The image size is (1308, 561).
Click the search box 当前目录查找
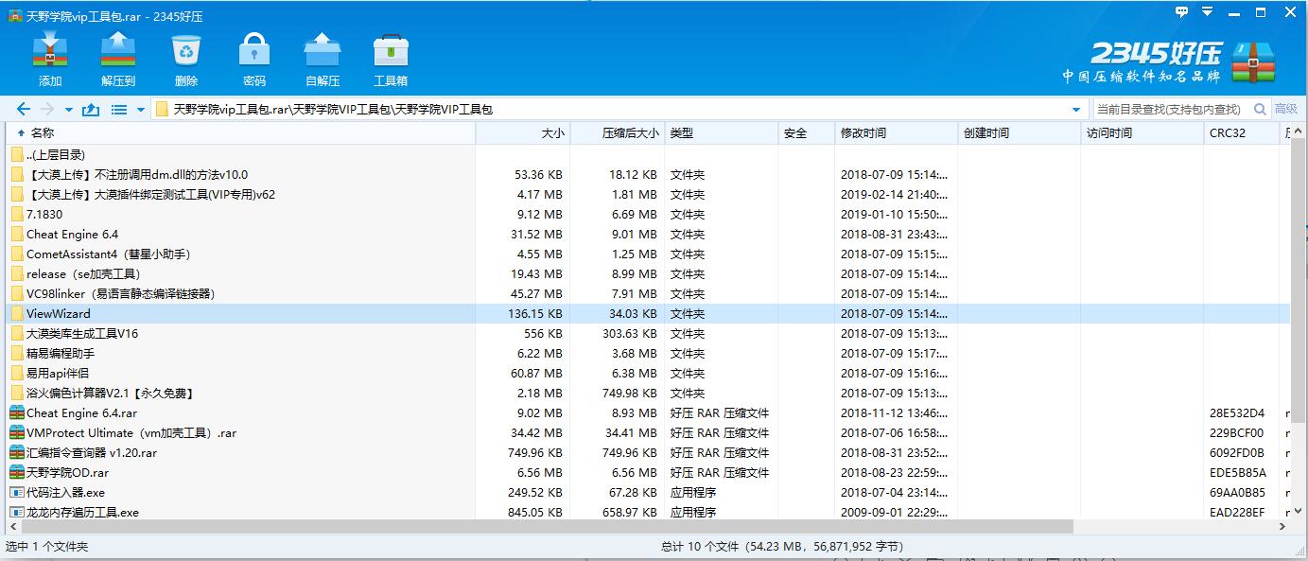(x=1171, y=110)
